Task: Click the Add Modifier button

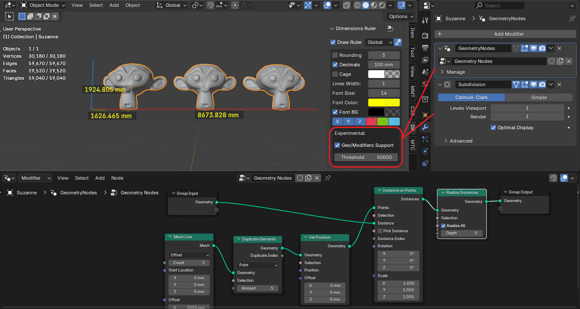Action: pyautogui.click(x=505, y=34)
